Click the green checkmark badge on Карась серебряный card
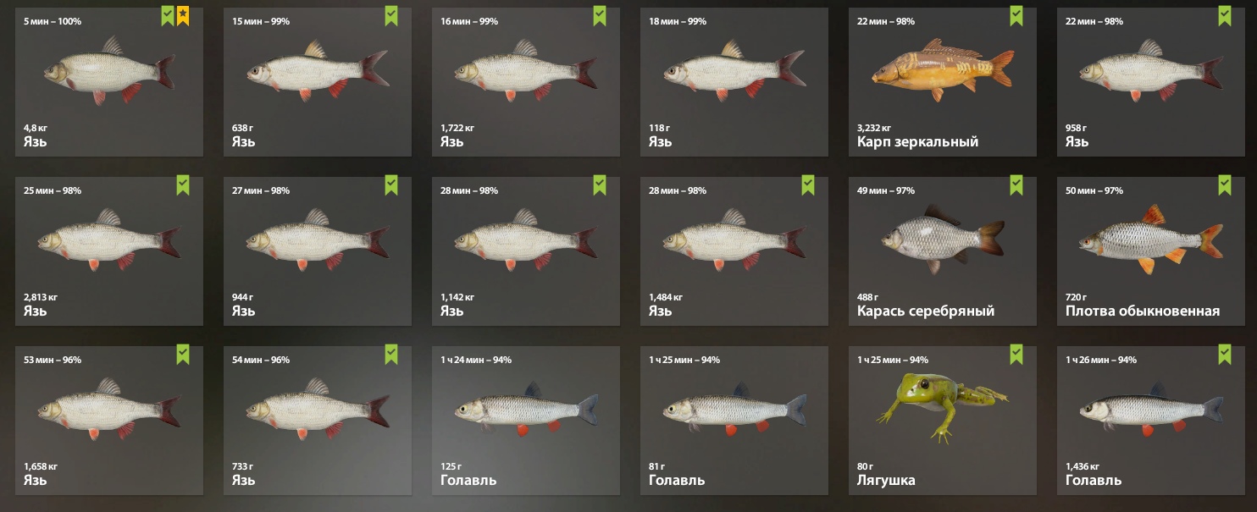The height and width of the screenshot is (512, 1257). pos(1016,184)
